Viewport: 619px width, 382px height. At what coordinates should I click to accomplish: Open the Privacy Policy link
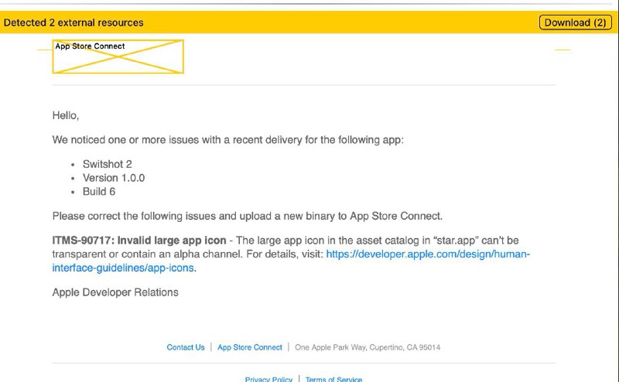point(268,379)
